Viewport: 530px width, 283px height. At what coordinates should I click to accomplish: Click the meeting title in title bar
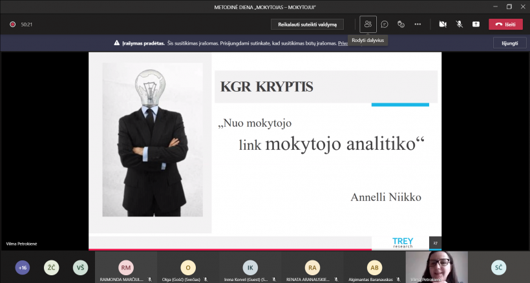point(264,7)
